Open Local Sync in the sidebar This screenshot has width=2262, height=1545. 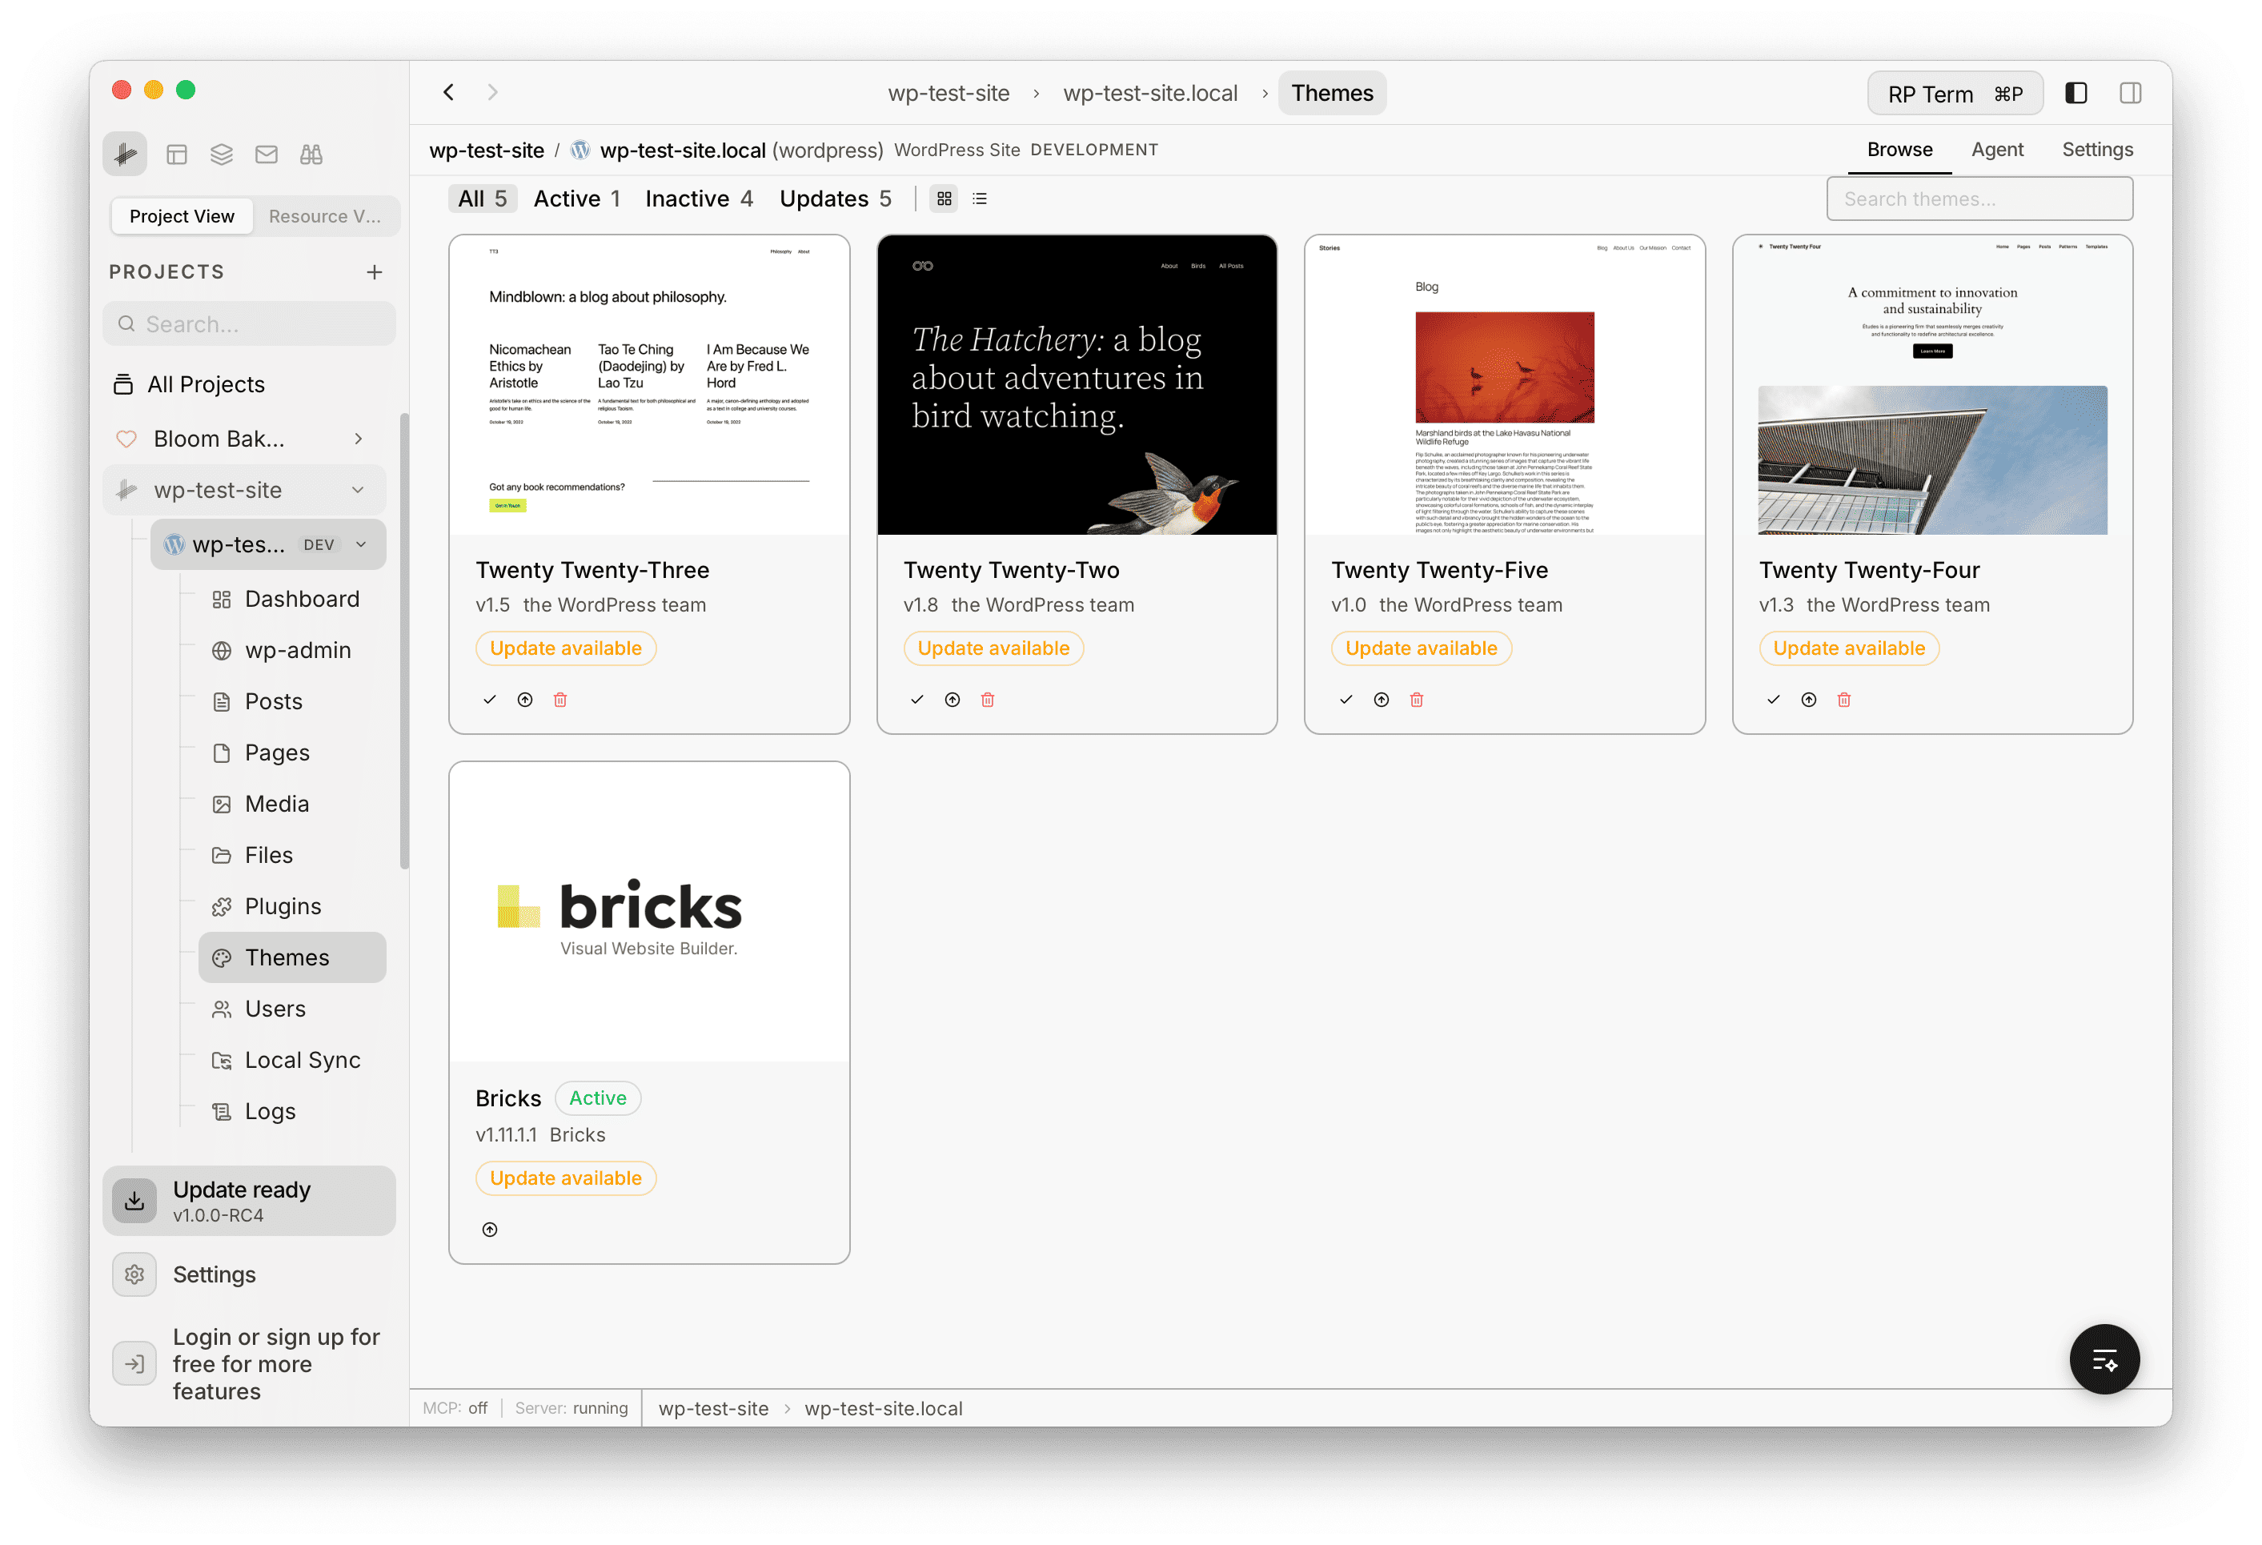click(x=302, y=1059)
